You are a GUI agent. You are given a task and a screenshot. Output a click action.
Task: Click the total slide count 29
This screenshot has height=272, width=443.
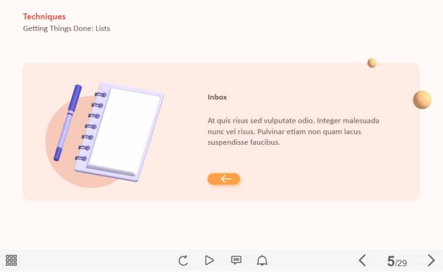pyautogui.click(x=402, y=263)
